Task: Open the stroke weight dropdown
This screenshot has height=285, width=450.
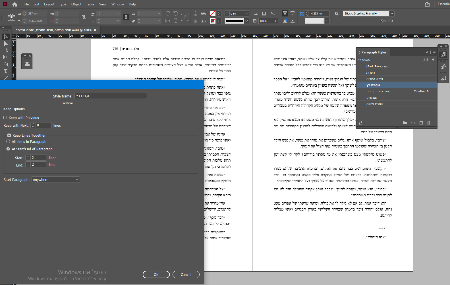Action: (246, 14)
